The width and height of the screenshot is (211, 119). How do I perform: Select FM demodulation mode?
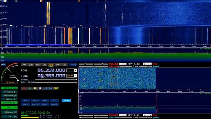tap(38, 65)
